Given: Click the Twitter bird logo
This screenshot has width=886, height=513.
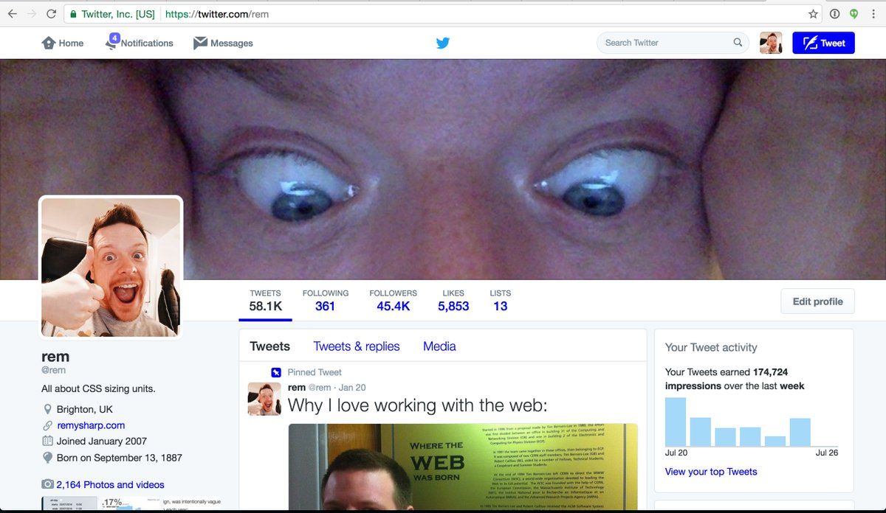Looking at the screenshot, I should tap(443, 43).
